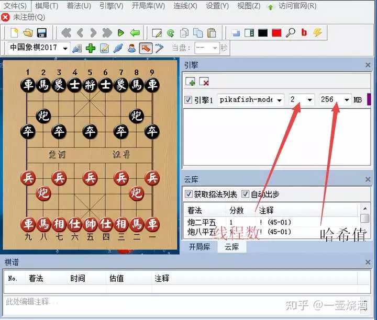
Task: Click the magnifying glass icon
Action: 291,32
